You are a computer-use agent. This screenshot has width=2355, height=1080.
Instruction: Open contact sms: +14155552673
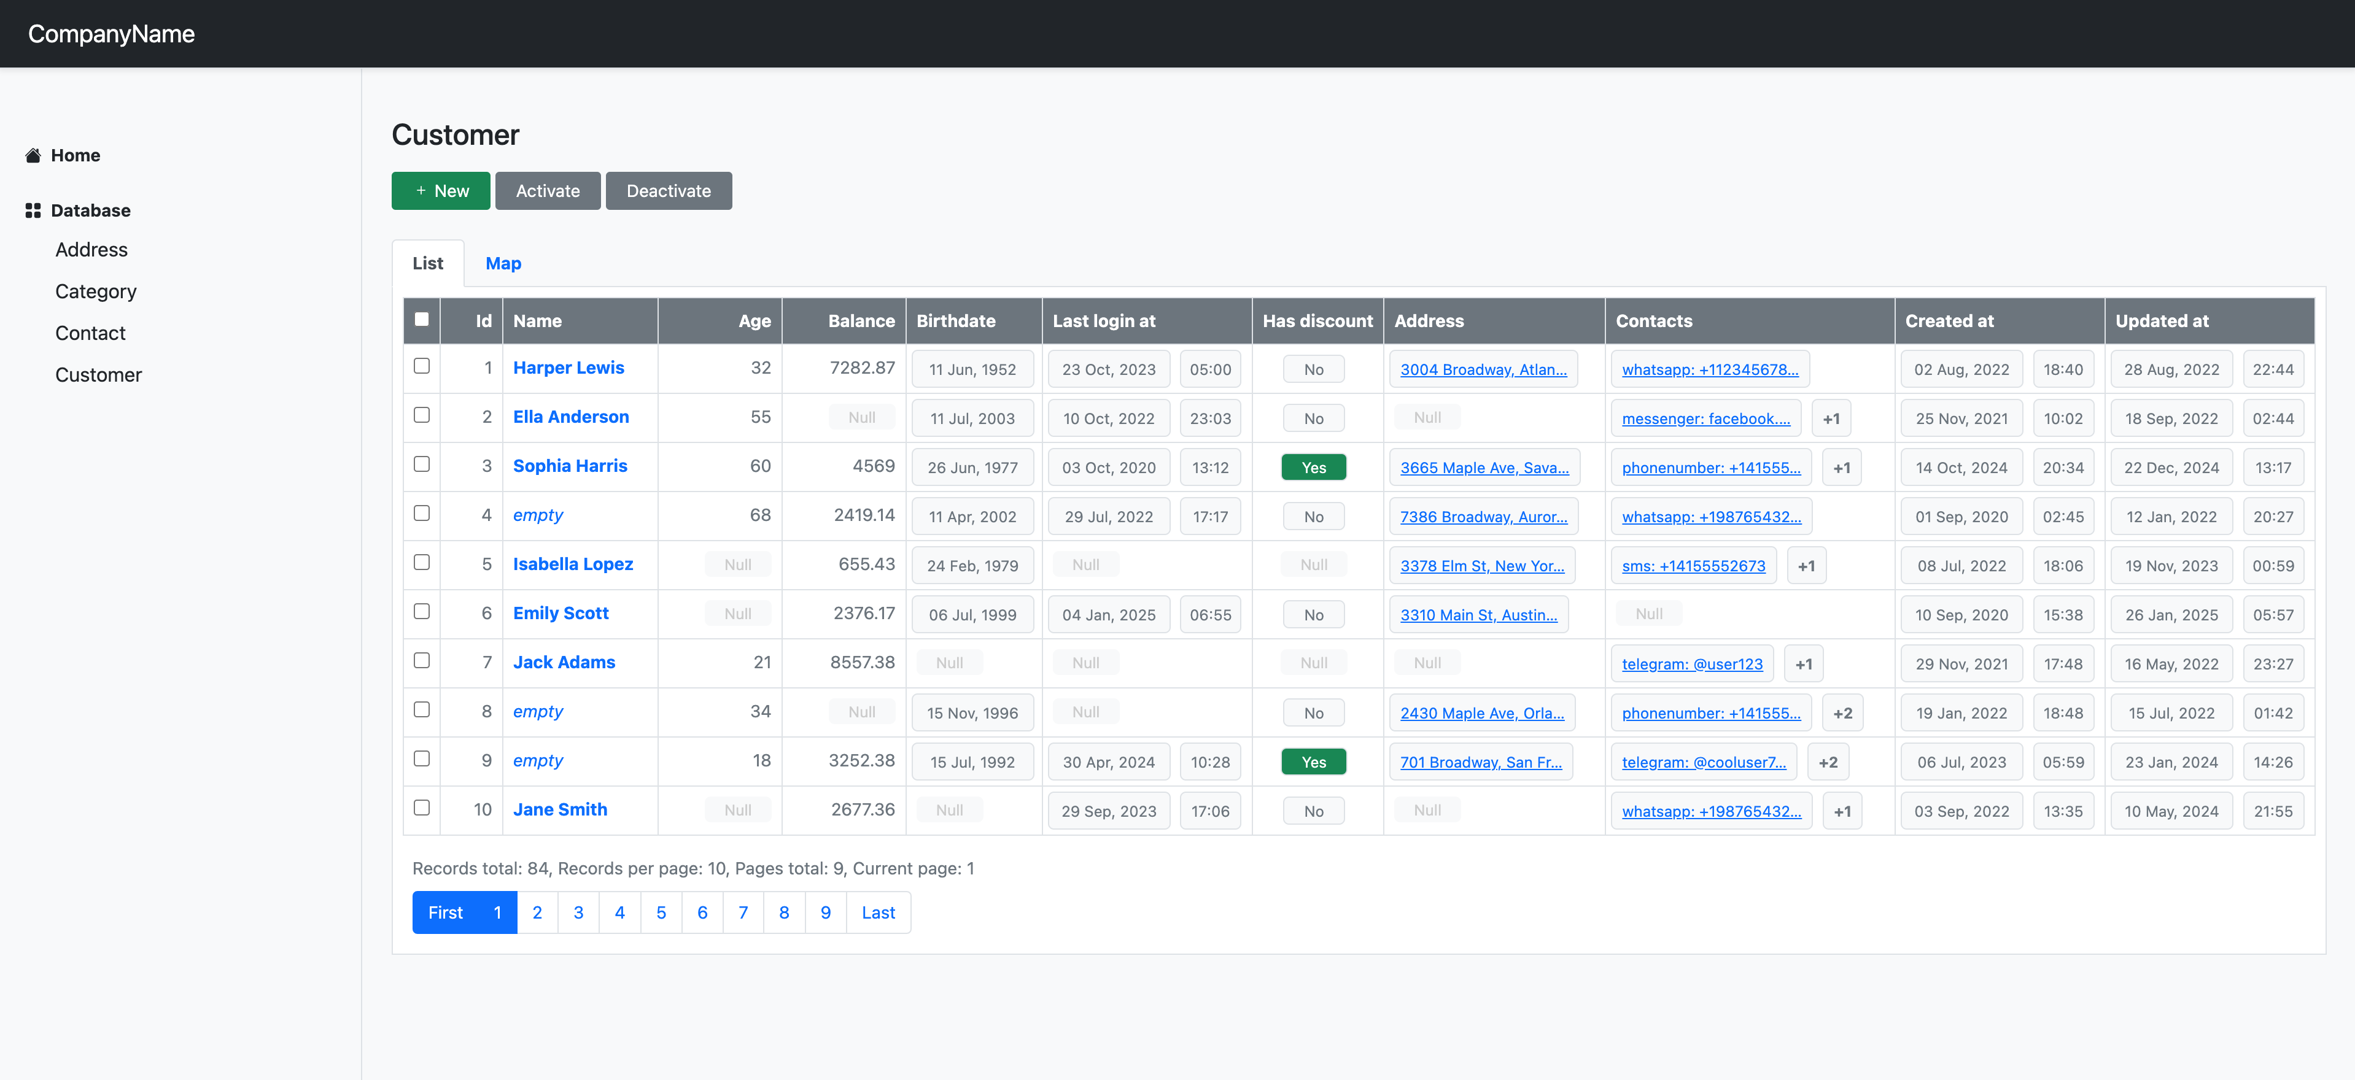1693,566
